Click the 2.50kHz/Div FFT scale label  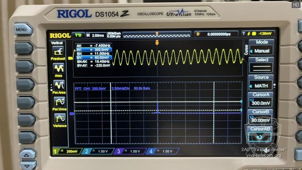pos(120,88)
